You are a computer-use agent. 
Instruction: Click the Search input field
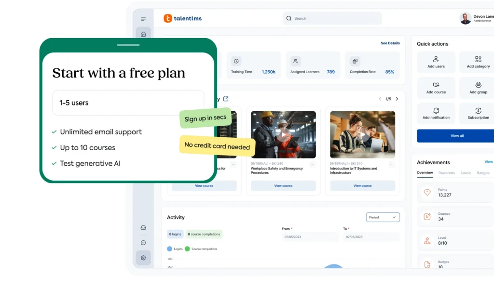click(x=332, y=18)
